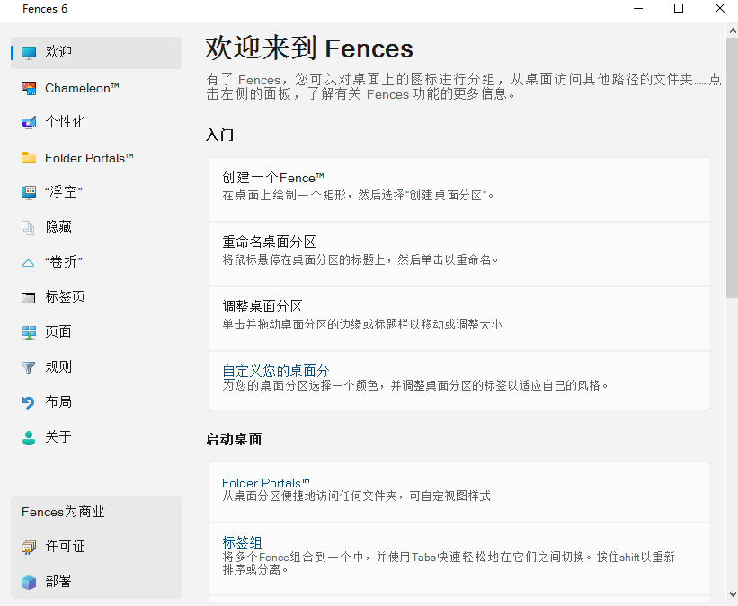
Task: Open the 关于 page
Action: pyautogui.click(x=96, y=437)
